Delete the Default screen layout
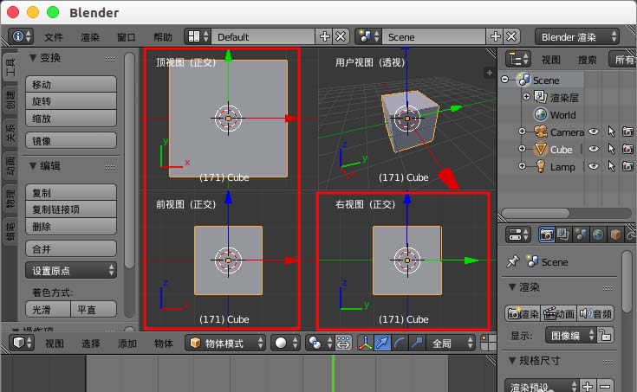The width and height of the screenshot is (637, 392). (341, 36)
